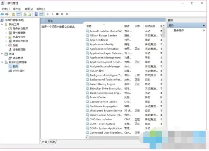Click the Pause Service toolbar icon
This screenshot has height=151, width=209.
(x=62, y=14)
